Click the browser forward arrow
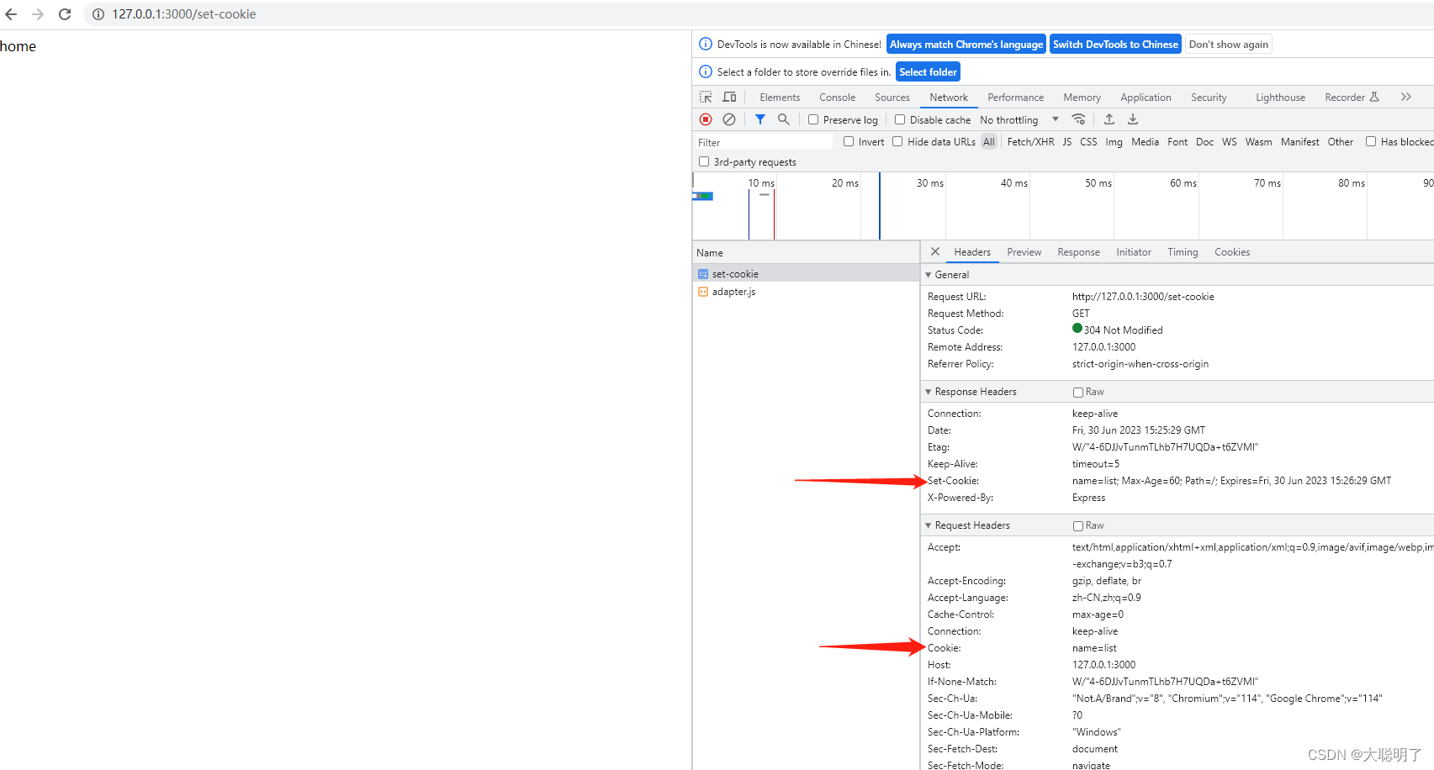Image resolution: width=1434 pixels, height=770 pixels. 38,14
